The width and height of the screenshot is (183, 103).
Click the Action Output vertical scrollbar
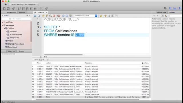(x=150, y=86)
